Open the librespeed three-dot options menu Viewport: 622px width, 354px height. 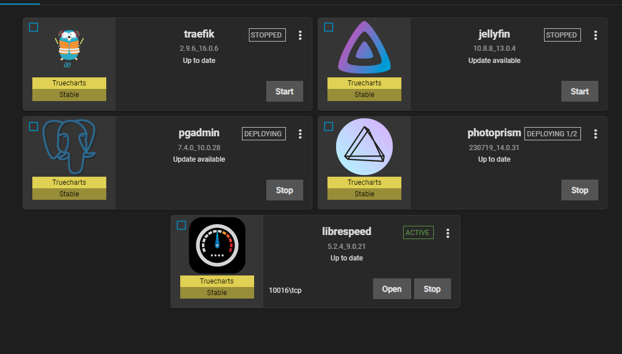tap(448, 233)
